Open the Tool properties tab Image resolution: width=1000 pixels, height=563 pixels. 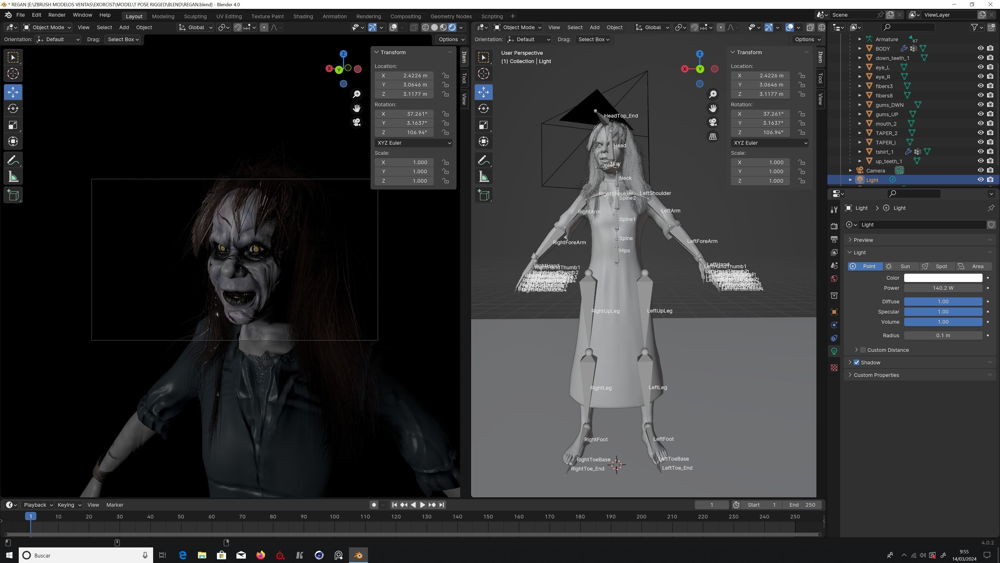tap(834, 209)
